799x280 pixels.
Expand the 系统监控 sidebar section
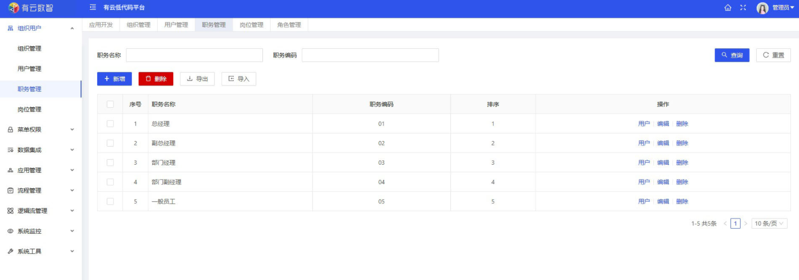pos(40,231)
